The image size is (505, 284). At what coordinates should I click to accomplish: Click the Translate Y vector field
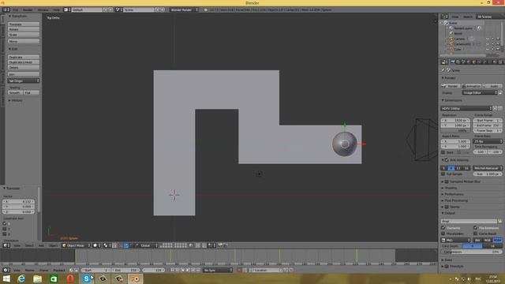pos(18,207)
